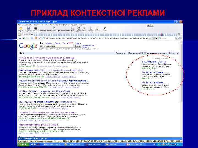
Task: Click the Save floppy disk toolbar icon
Action: [x=29, y=28]
